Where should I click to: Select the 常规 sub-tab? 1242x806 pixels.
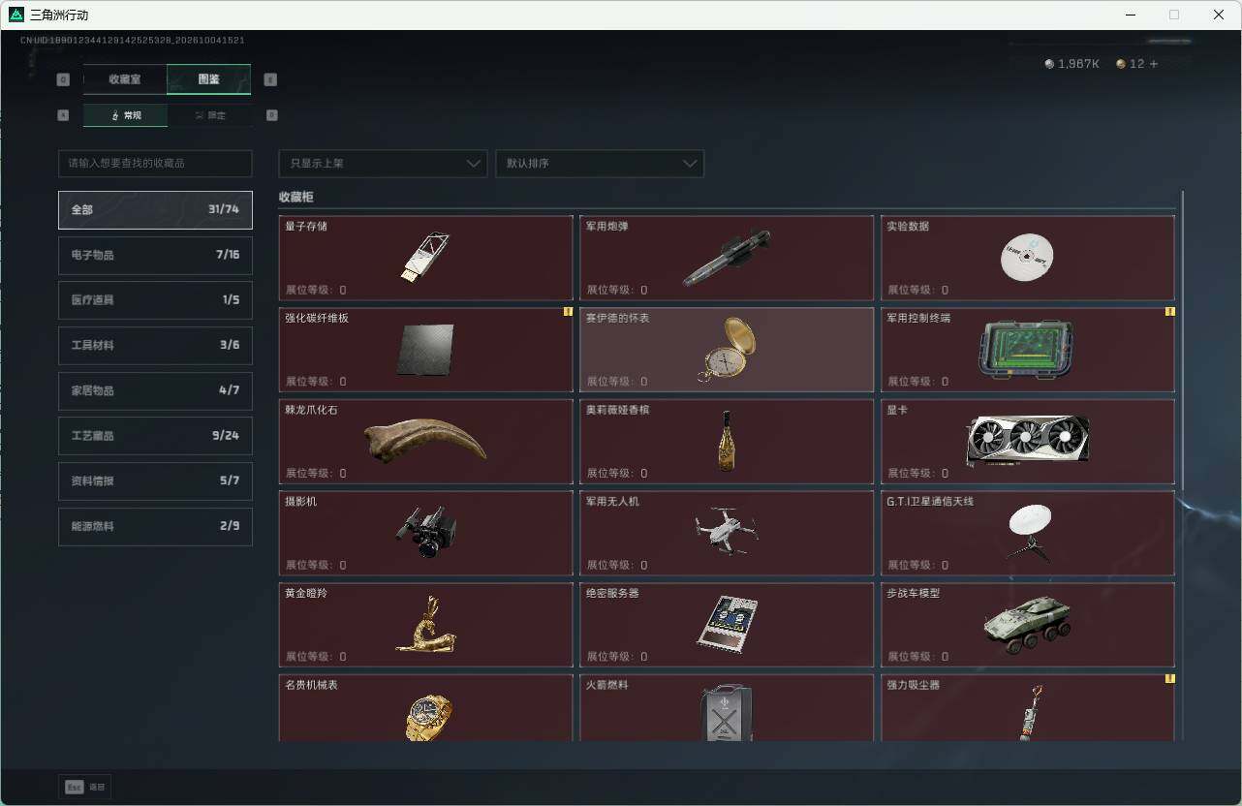125,115
